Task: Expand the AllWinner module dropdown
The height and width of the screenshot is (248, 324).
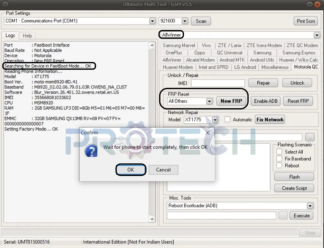Action: (x=317, y=35)
